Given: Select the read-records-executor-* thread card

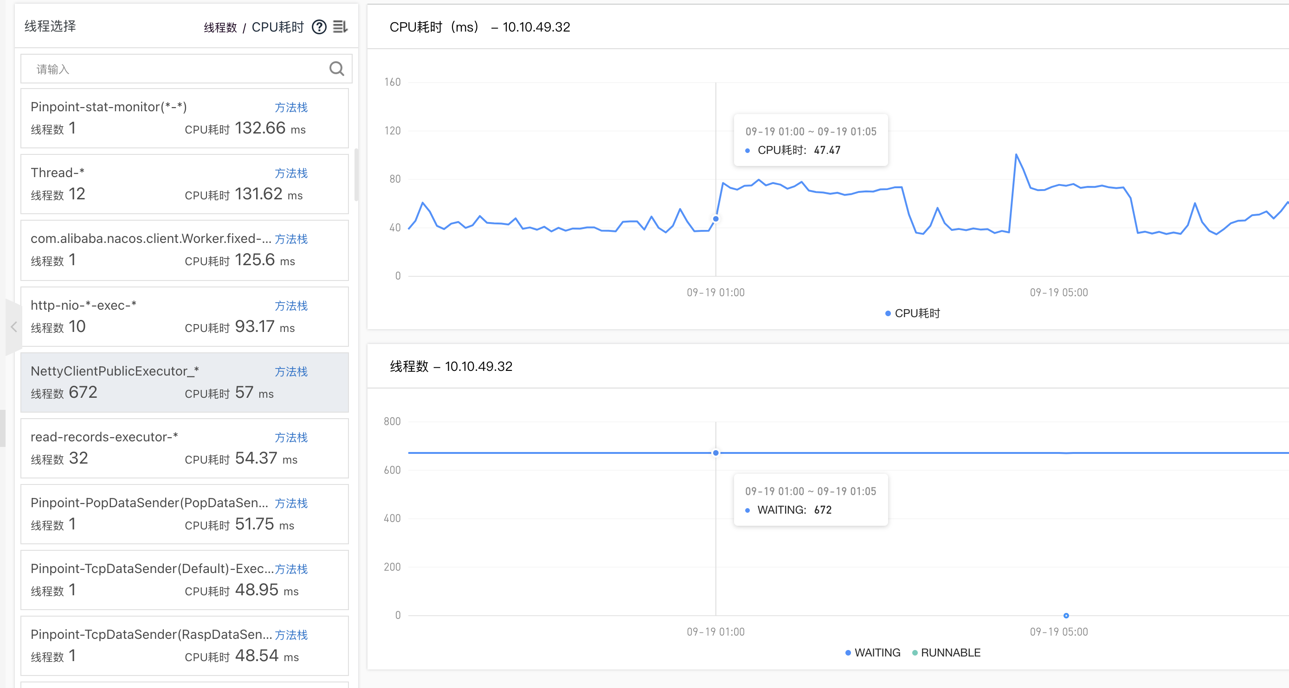Looking at the screenshot, I should (x=185, y=449).
